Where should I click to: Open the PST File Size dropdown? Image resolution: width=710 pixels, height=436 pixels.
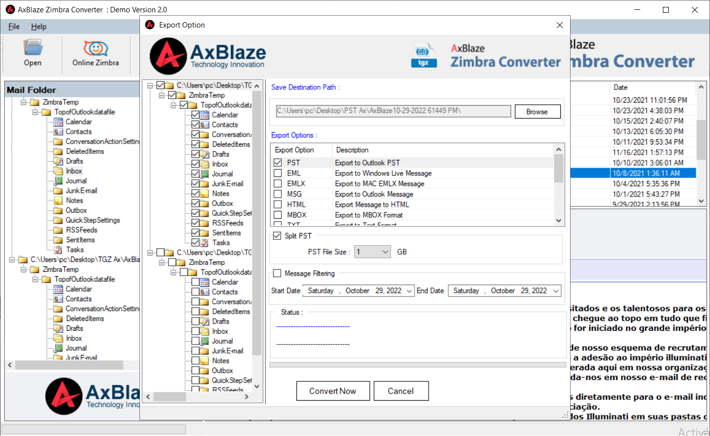373,252
